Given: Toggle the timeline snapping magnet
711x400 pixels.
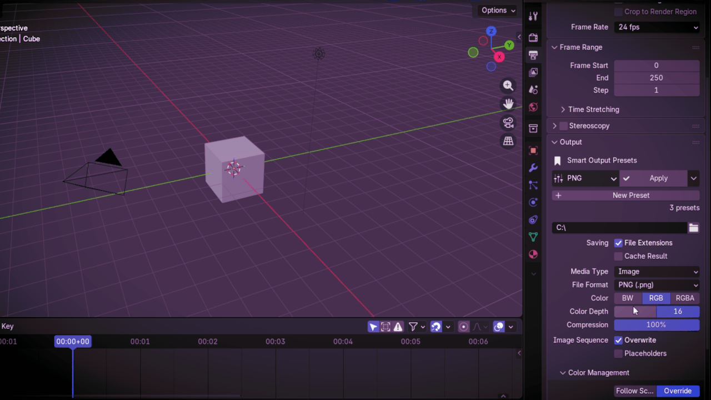Looking at the screenshot, I should [436, 327].
